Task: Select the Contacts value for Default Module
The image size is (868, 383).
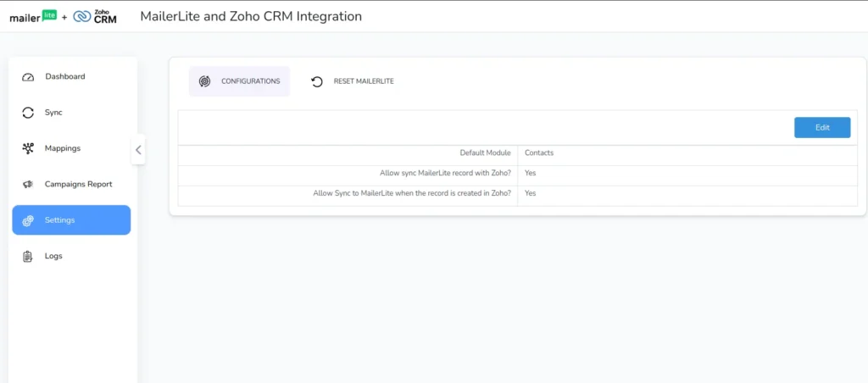Action: point(539,153)
